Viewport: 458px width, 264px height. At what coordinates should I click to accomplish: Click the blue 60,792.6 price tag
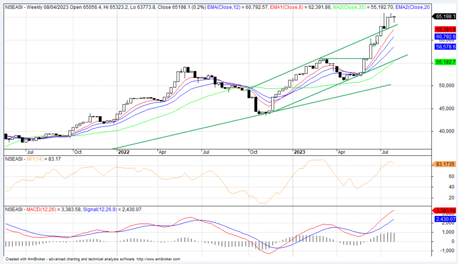[444, 37]
